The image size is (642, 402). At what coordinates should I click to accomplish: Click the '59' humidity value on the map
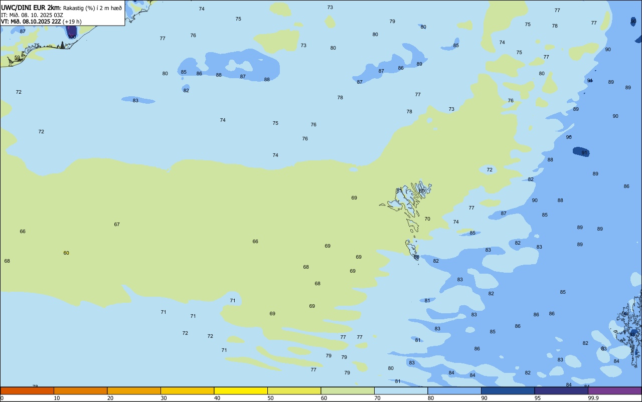click(x=17, y=58)
